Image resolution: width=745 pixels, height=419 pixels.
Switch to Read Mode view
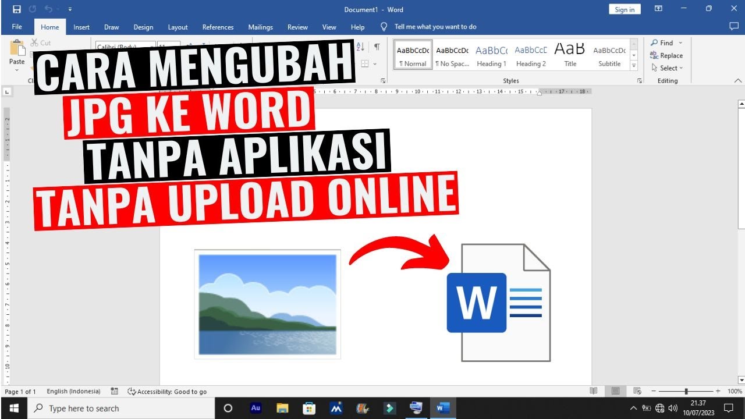click(x=594, y=392)
